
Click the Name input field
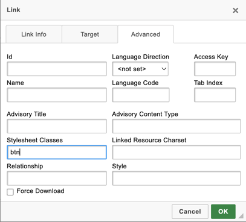(57, 95)
